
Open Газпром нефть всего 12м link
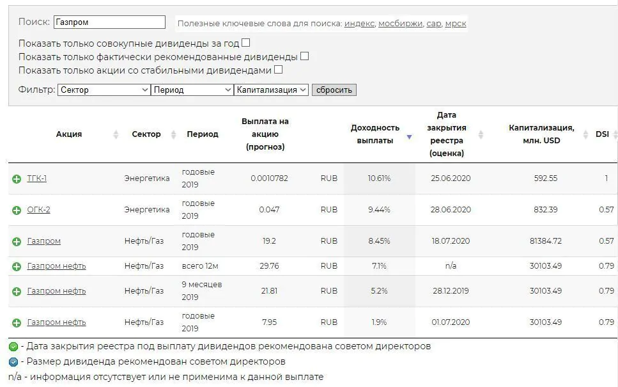coord(56,266)
